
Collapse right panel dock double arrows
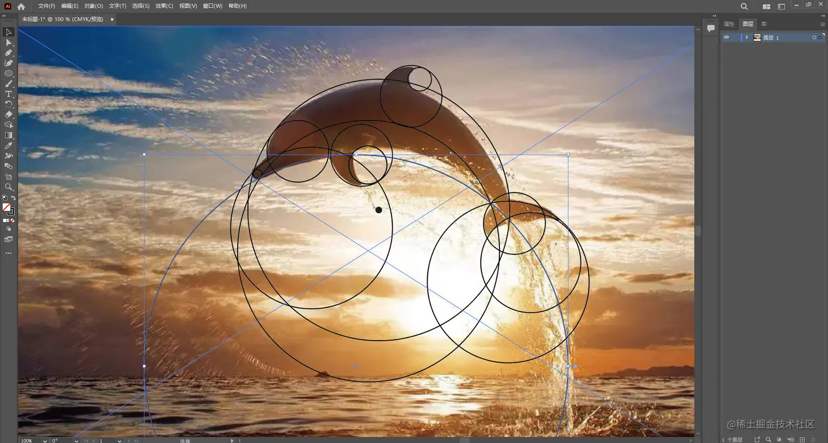coord(823,16)
